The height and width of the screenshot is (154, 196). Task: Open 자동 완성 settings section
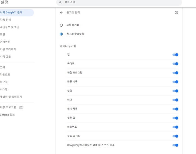pyautogui.click(x=5, y=20)
